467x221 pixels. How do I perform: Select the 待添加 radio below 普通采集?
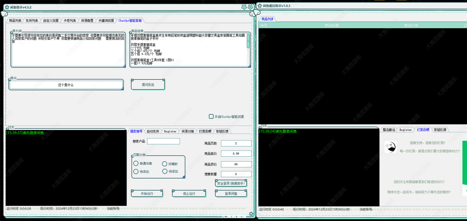click(x=136, y=172)
